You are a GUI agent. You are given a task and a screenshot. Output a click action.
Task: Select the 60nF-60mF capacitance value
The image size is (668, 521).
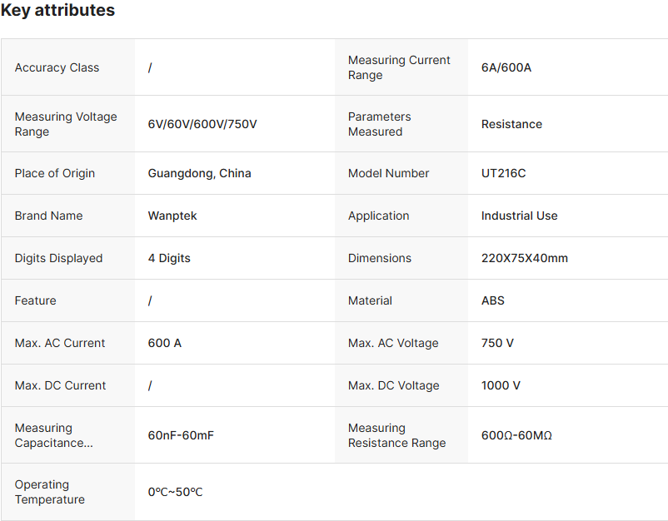[x=181, y=435]
